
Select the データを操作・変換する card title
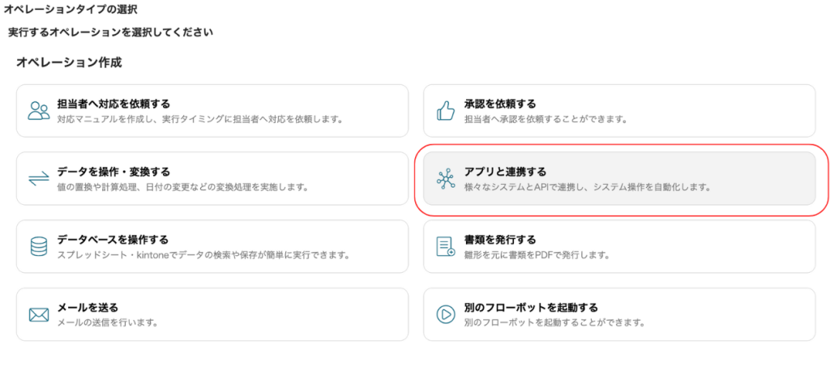(113, 172)
